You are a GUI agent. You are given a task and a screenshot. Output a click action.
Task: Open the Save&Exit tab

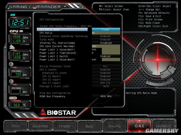point(163,126)
